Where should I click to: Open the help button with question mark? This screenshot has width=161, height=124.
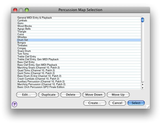click(14, 104)
